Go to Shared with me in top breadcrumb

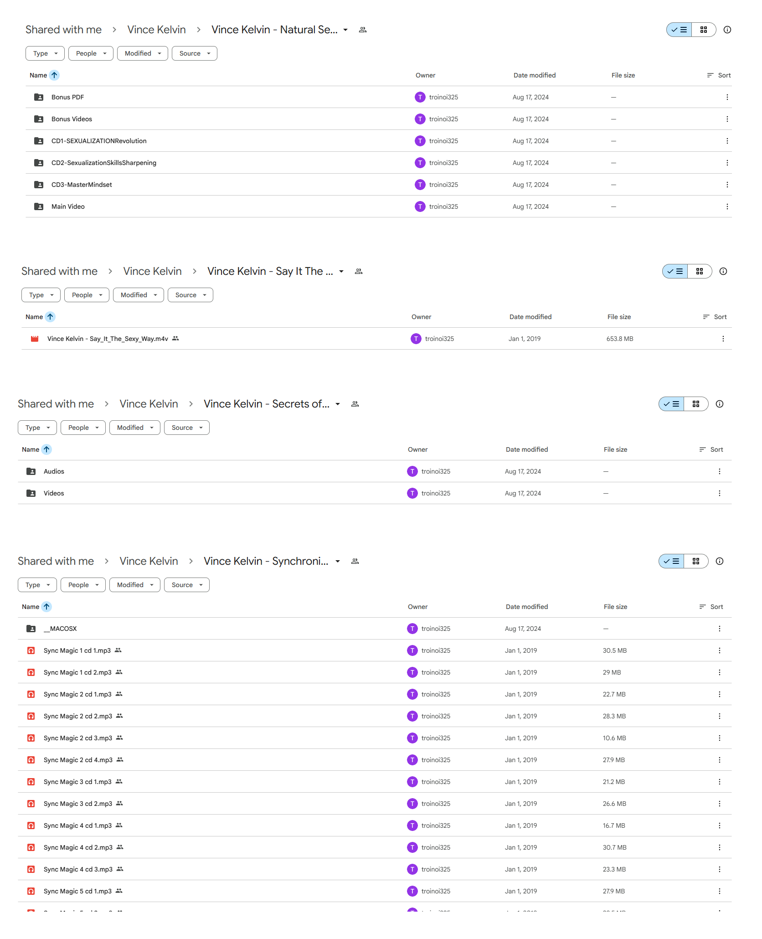tap(63, 30)
